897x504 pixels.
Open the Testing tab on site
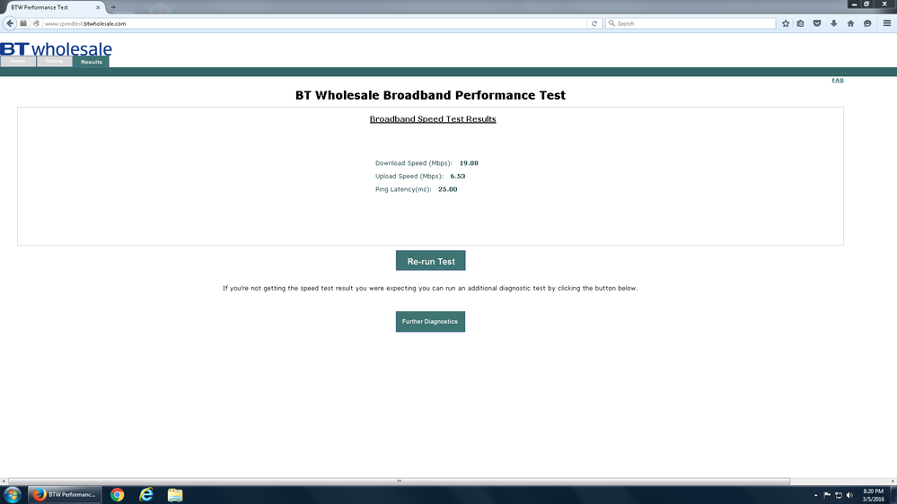click(55, 61)
